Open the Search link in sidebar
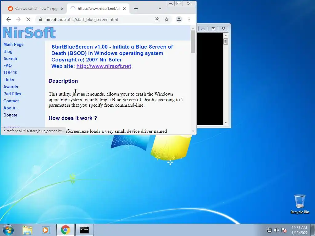 [10, 58]
